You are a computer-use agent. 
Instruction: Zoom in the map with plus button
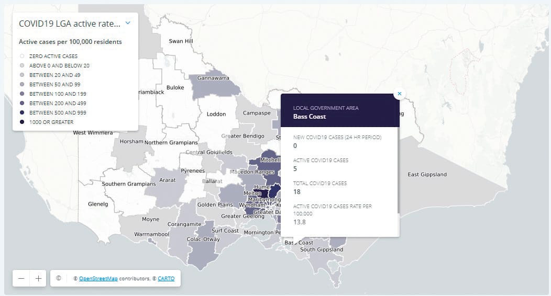(38, 278)
